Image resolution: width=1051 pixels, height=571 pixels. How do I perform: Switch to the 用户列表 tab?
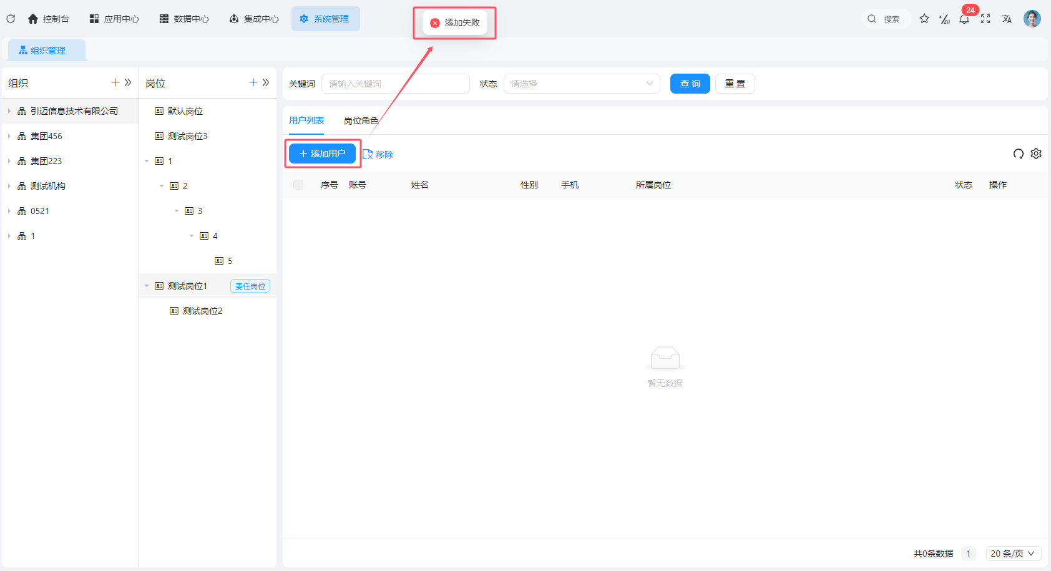pos(306,120)
